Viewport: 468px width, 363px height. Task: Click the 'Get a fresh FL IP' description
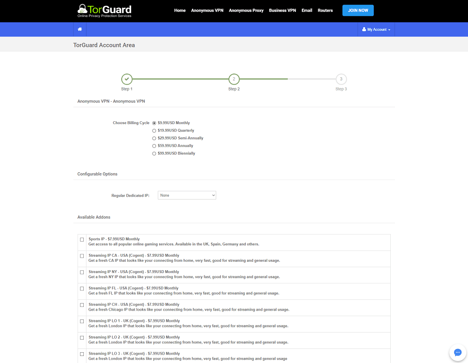184,293
